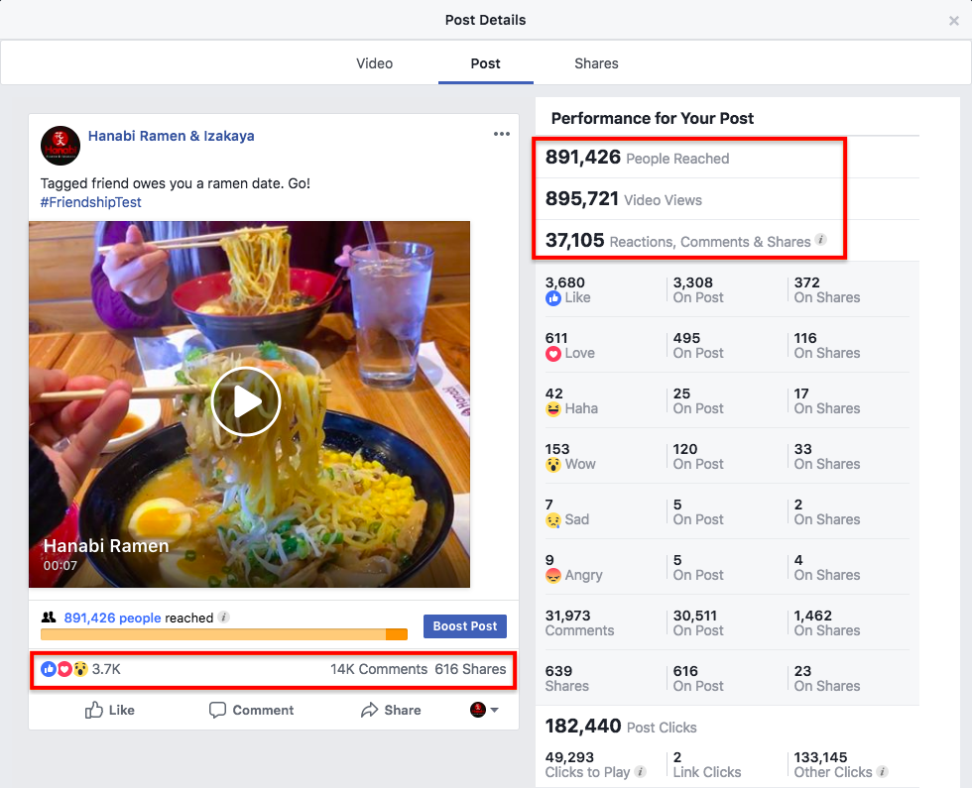Open the Hanabi Ramen & Izakaya page link
Screen dimensions: 972x788
[x=171, y=136]
